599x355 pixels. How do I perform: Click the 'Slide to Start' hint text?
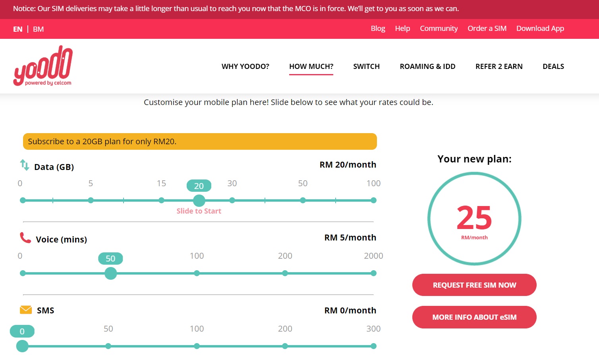[x=199, y=211]
